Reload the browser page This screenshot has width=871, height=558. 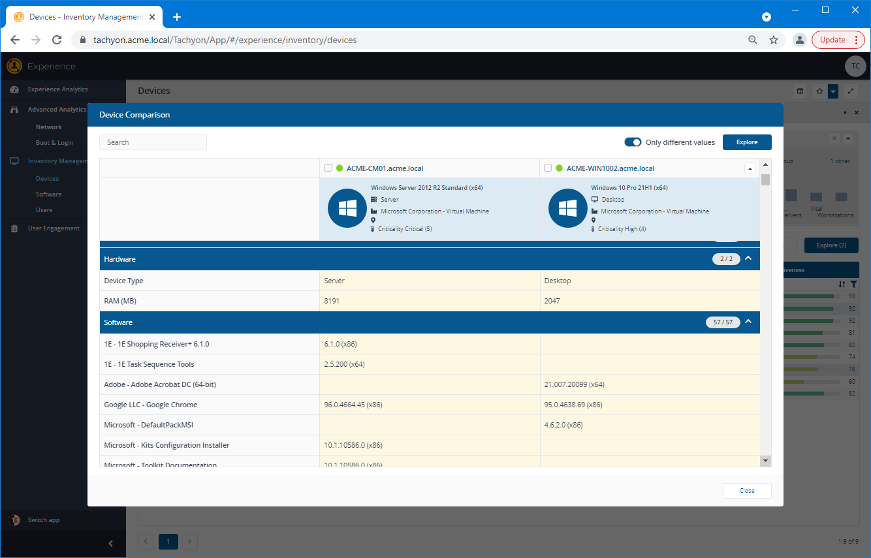pos(57,40)
